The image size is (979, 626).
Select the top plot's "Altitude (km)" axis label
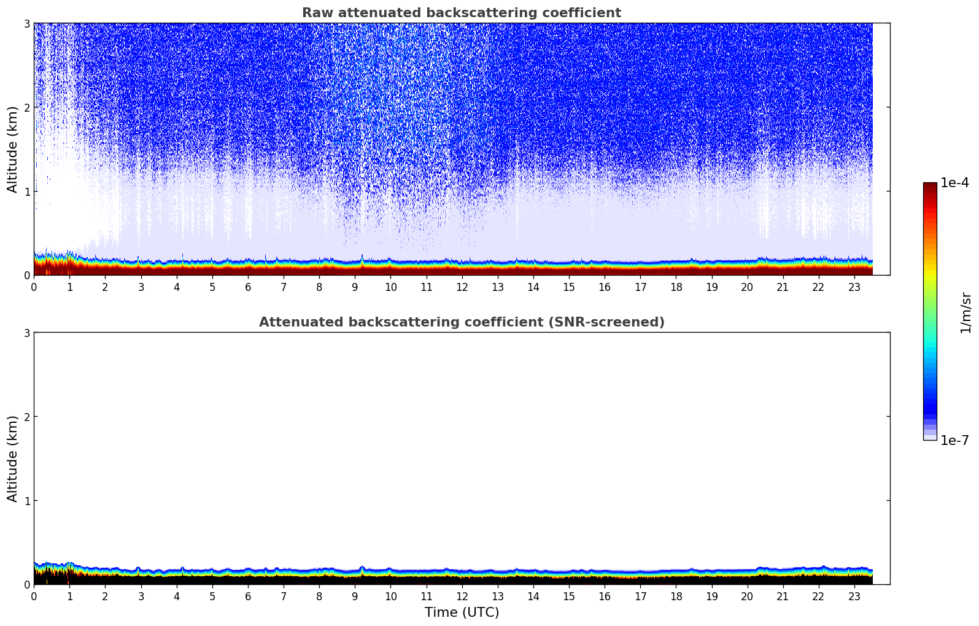coord(13,149)
